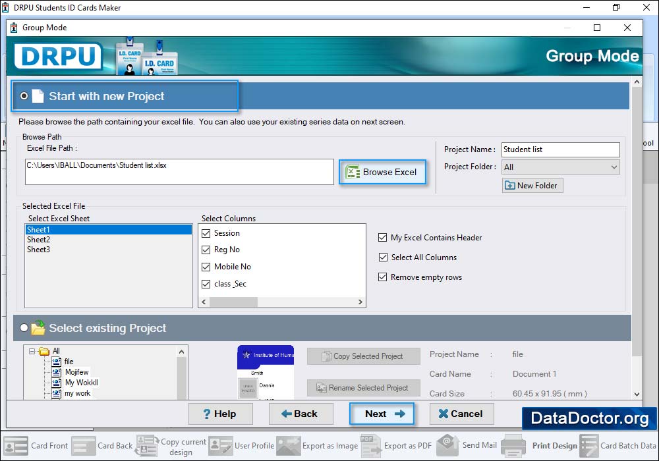
Task: Create a New Folder
Action: coord(532,186)
